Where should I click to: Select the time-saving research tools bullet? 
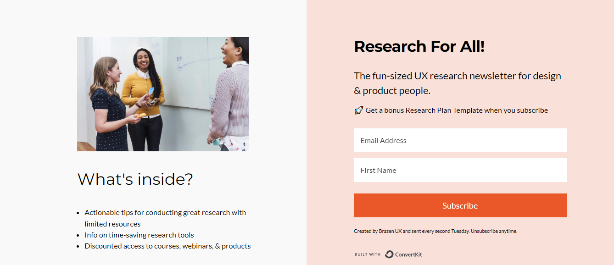tap(139, 235)
